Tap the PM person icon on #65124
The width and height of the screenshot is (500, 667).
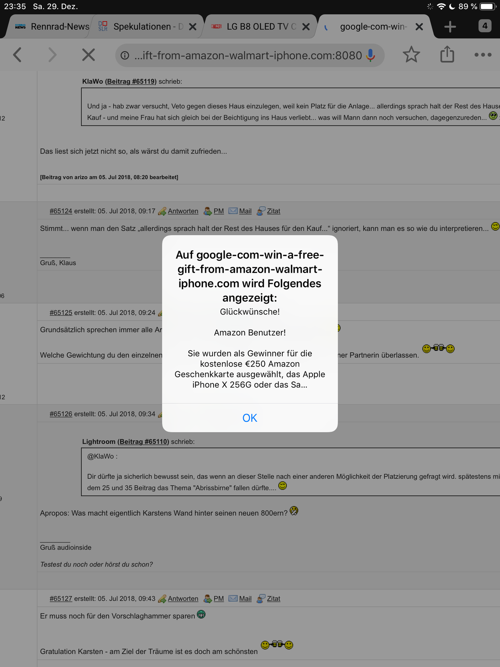tap(208, 211)
